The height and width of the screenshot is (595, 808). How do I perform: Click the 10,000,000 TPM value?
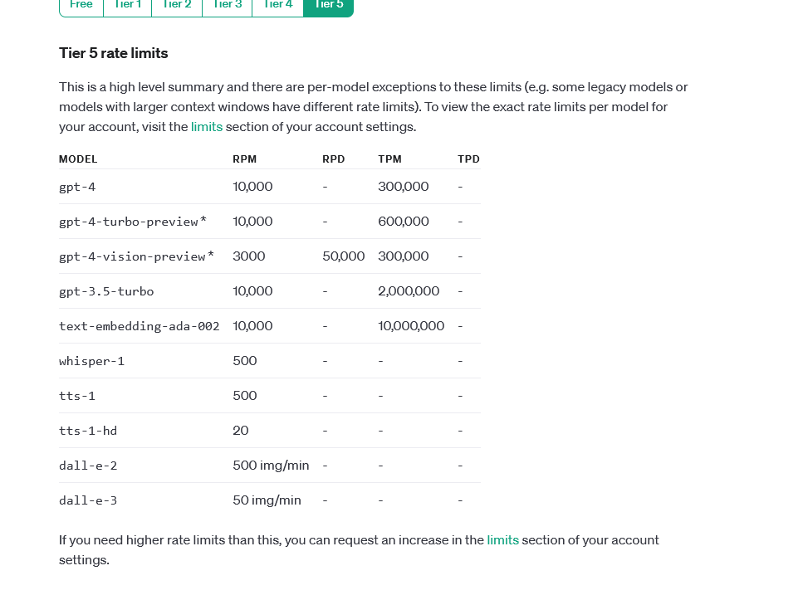tap(411, 326)
